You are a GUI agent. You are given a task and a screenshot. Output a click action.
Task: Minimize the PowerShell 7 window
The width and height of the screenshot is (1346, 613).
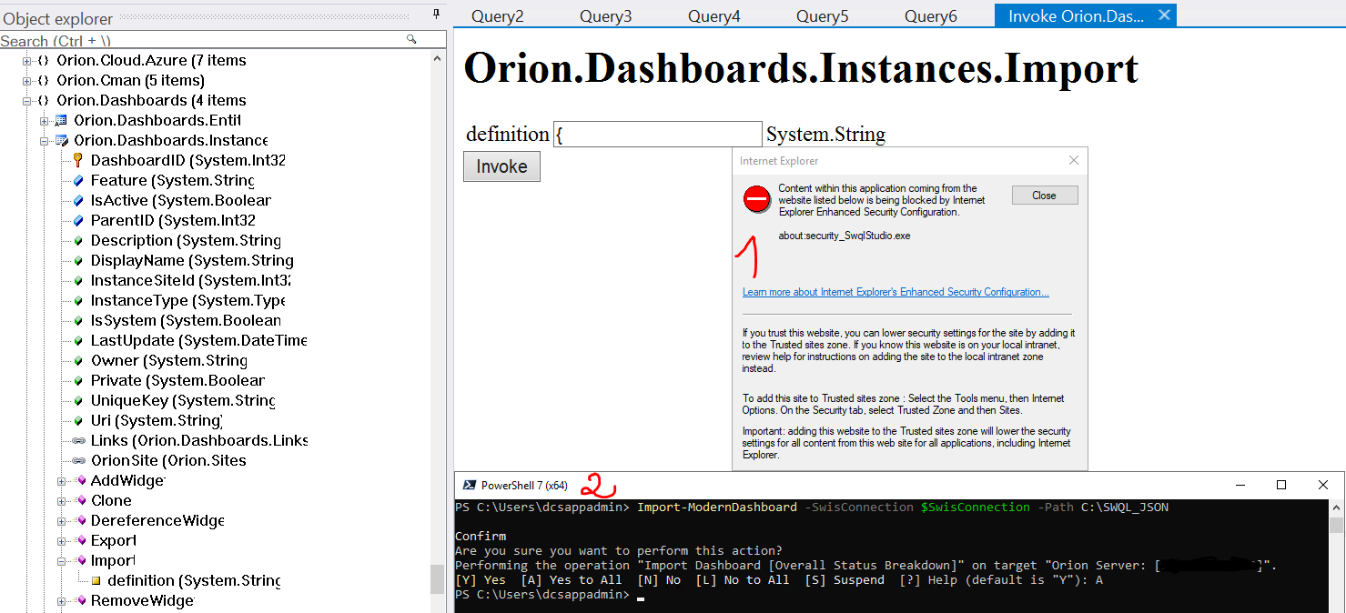(1240, 485)
